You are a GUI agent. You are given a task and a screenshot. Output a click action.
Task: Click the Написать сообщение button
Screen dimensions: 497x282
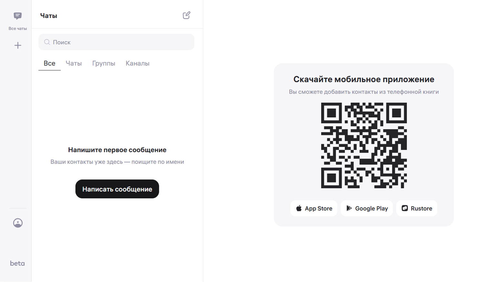pyautogui.click(x=117, y=189)
